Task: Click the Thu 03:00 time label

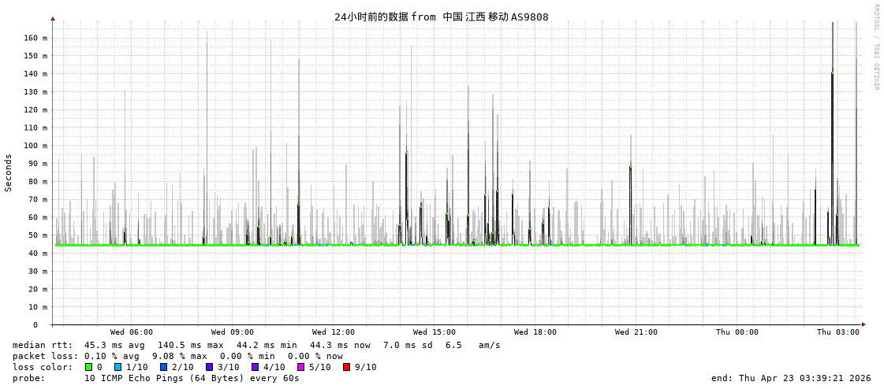Action: [x=838, y=332]
